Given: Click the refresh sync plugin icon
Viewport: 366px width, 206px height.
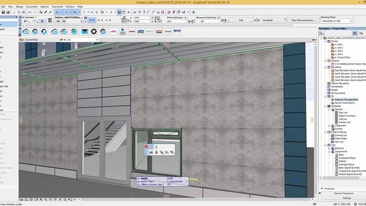Looking at the screenshot, I should coord(44,31).
